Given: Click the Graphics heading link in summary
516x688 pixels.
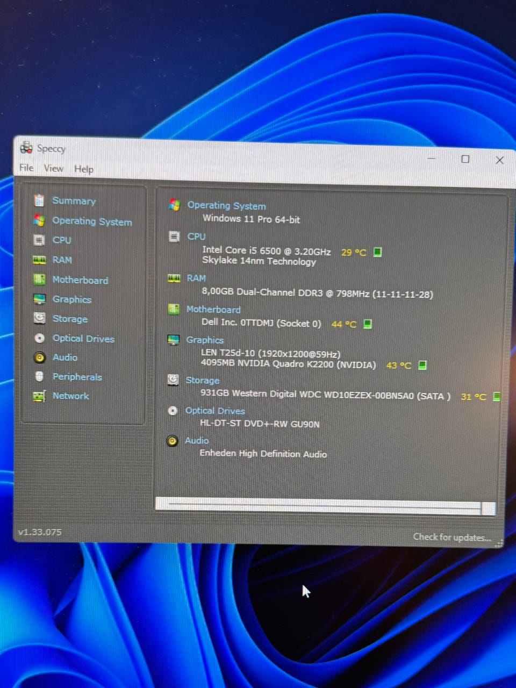Looking at the screenshot, I should click(205, 340).
